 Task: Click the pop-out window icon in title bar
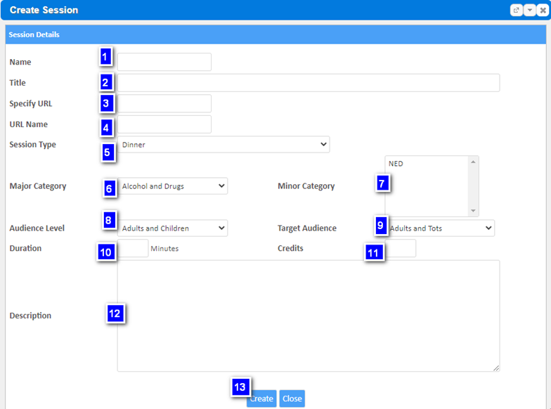pyautogui.click(x=516, y=10)
